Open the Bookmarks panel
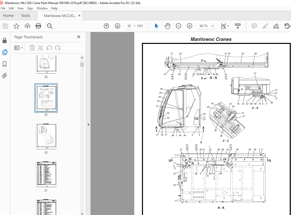 [5, 64]
